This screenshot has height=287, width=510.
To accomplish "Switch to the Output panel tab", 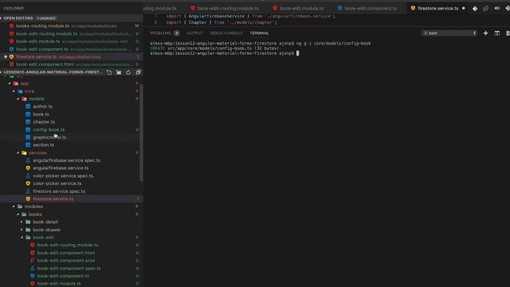I will (194, 33).
